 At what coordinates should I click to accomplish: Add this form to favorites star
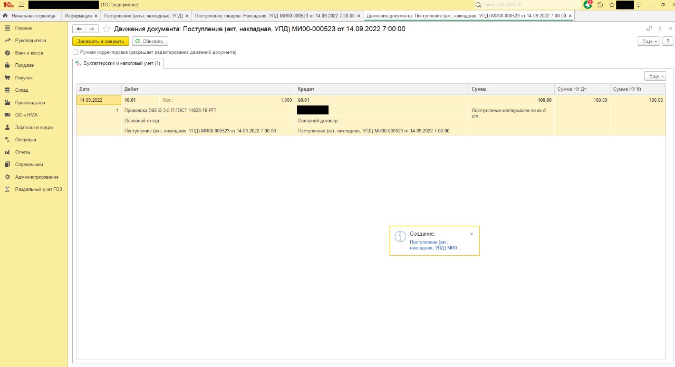pyautogui.click(x=107, y=28)
